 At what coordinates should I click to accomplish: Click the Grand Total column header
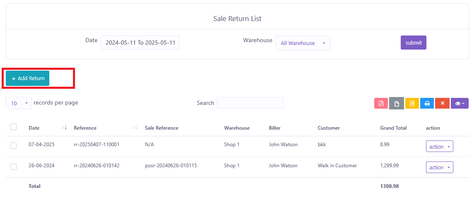pyautogui.click(x=393, y=128)
